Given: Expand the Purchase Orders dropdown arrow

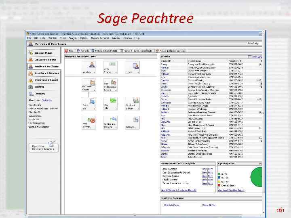Looking at the screenshot, I should pos(95,90).
